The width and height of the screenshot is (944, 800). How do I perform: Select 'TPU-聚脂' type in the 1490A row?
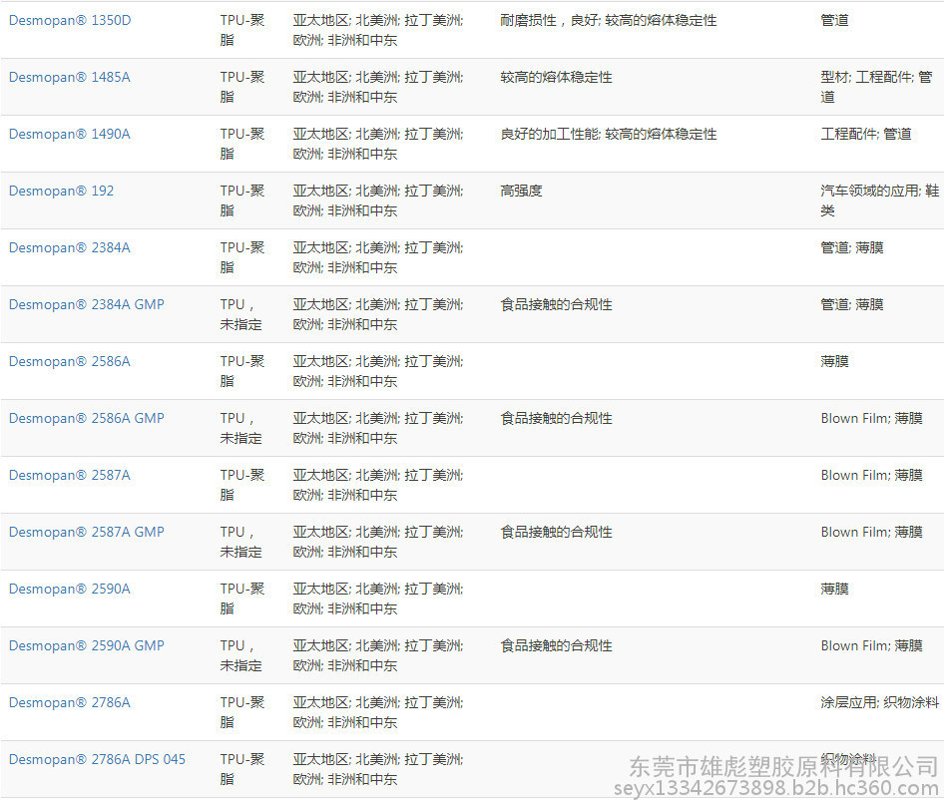pyautogui.click(x=242, y=144)
